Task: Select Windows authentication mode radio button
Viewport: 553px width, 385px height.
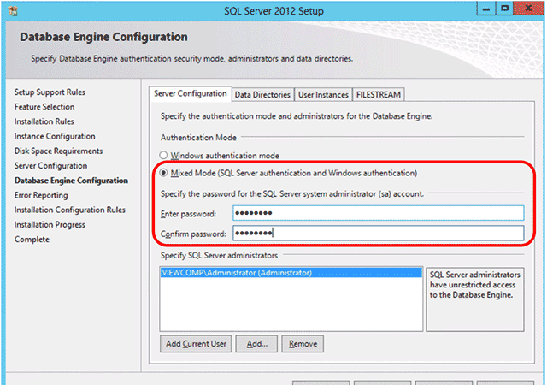Action: pyautogui.click(x=163, y=155)
